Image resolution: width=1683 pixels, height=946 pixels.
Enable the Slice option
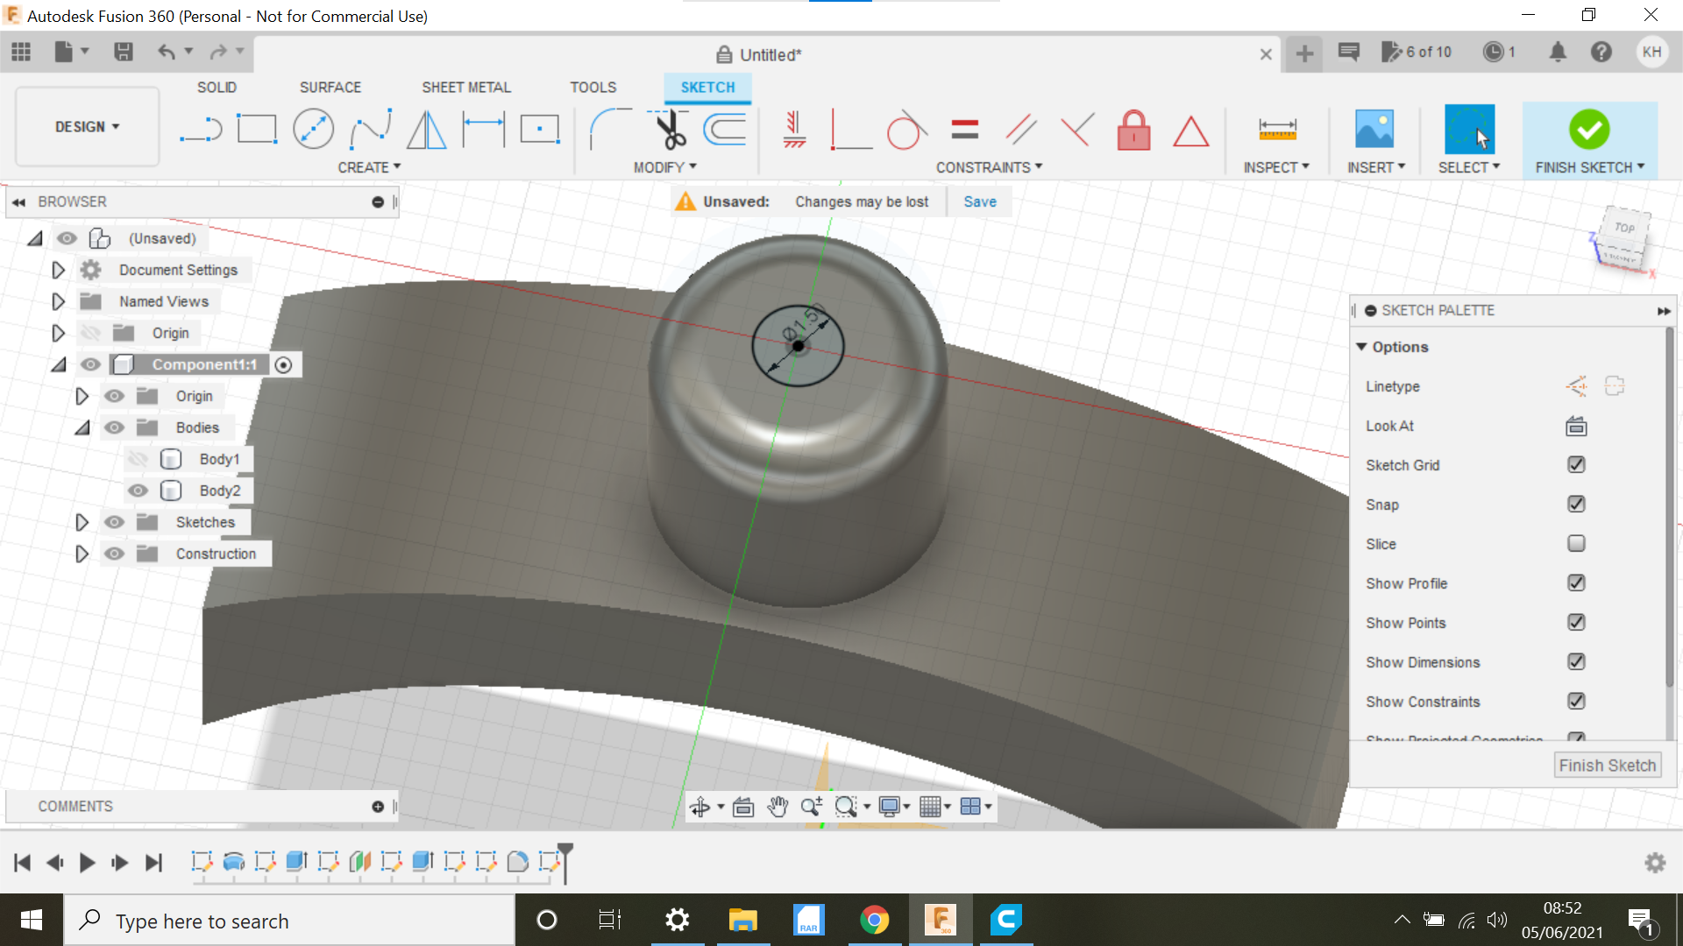click(x=1576, y=543)
